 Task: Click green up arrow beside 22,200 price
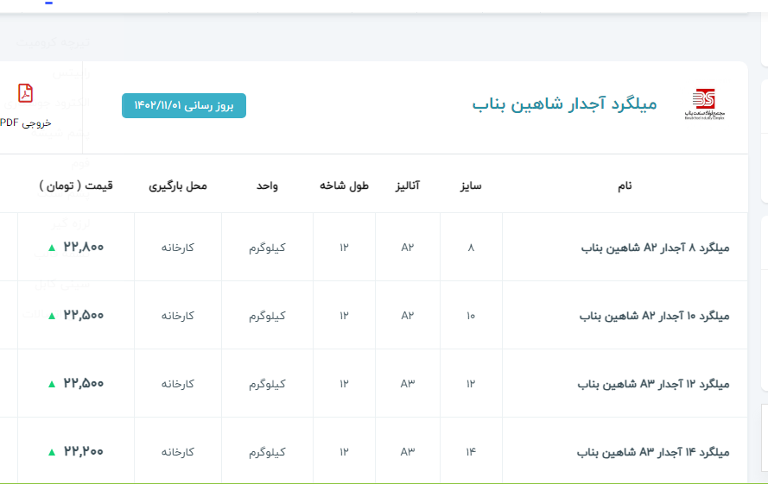(52, 452)
